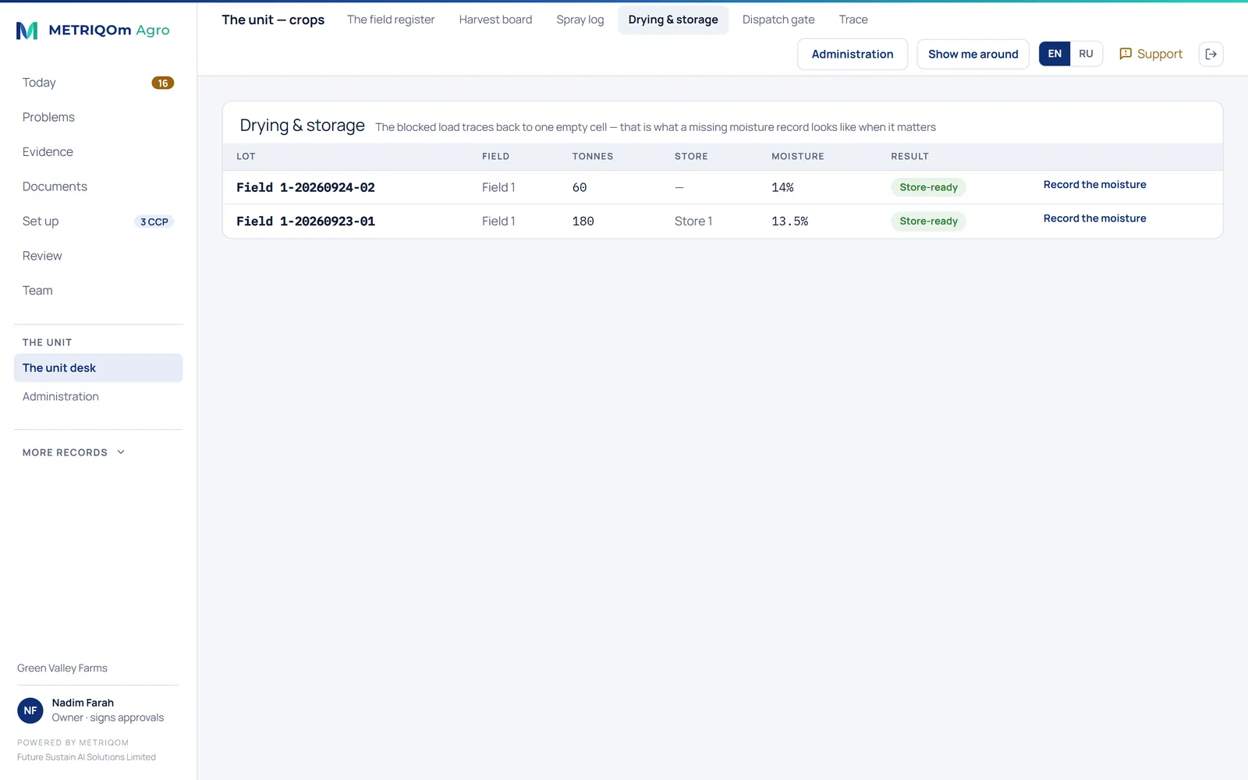Open the Harvest board tab
This screenshot has height=780, width=1248.
[495, 19]
